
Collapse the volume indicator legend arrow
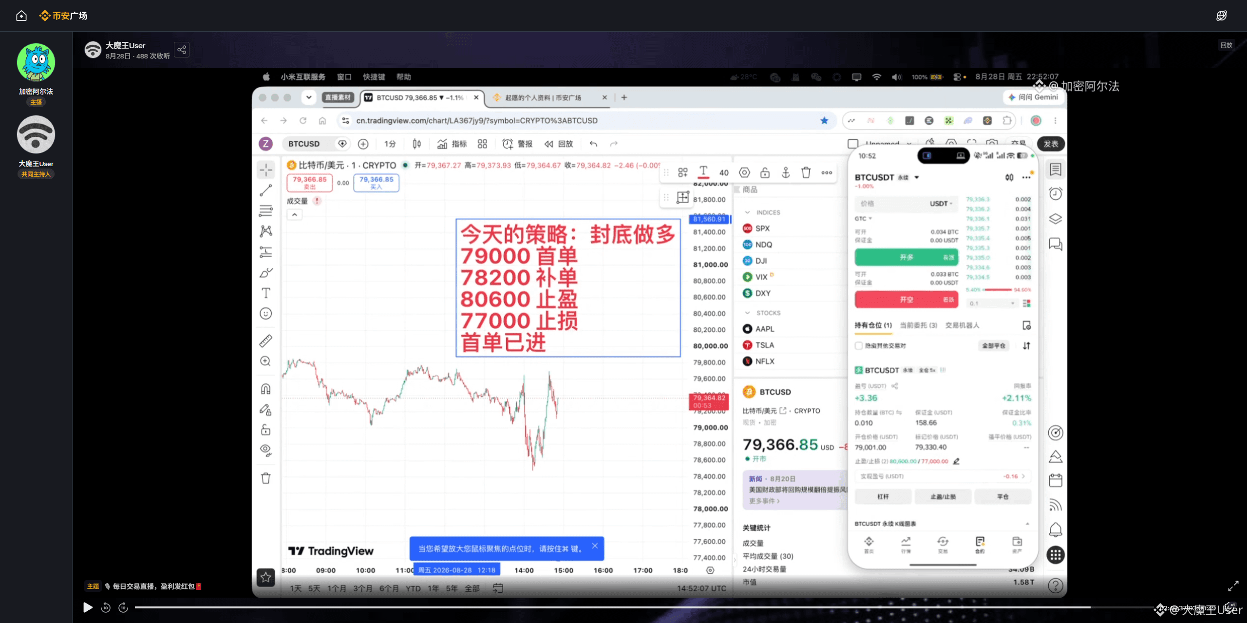click(295, 214)
